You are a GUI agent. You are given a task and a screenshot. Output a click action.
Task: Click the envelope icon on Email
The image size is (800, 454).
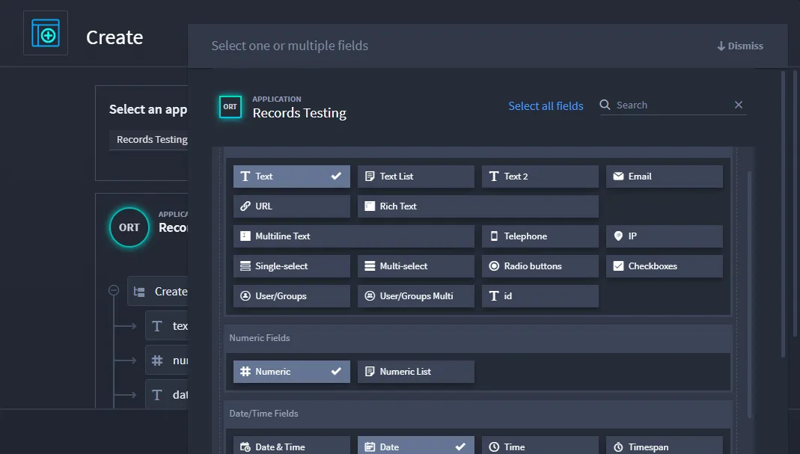(x=618, y=176)
